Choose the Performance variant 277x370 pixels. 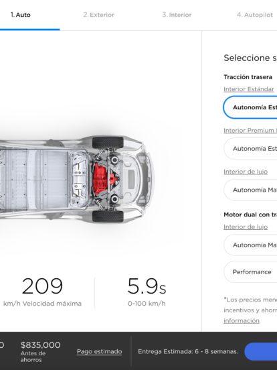point(250,272)
